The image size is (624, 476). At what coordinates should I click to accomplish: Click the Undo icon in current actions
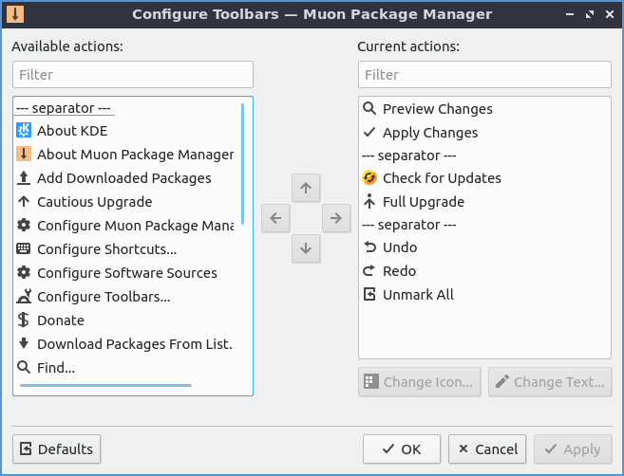tap(369, 247)
